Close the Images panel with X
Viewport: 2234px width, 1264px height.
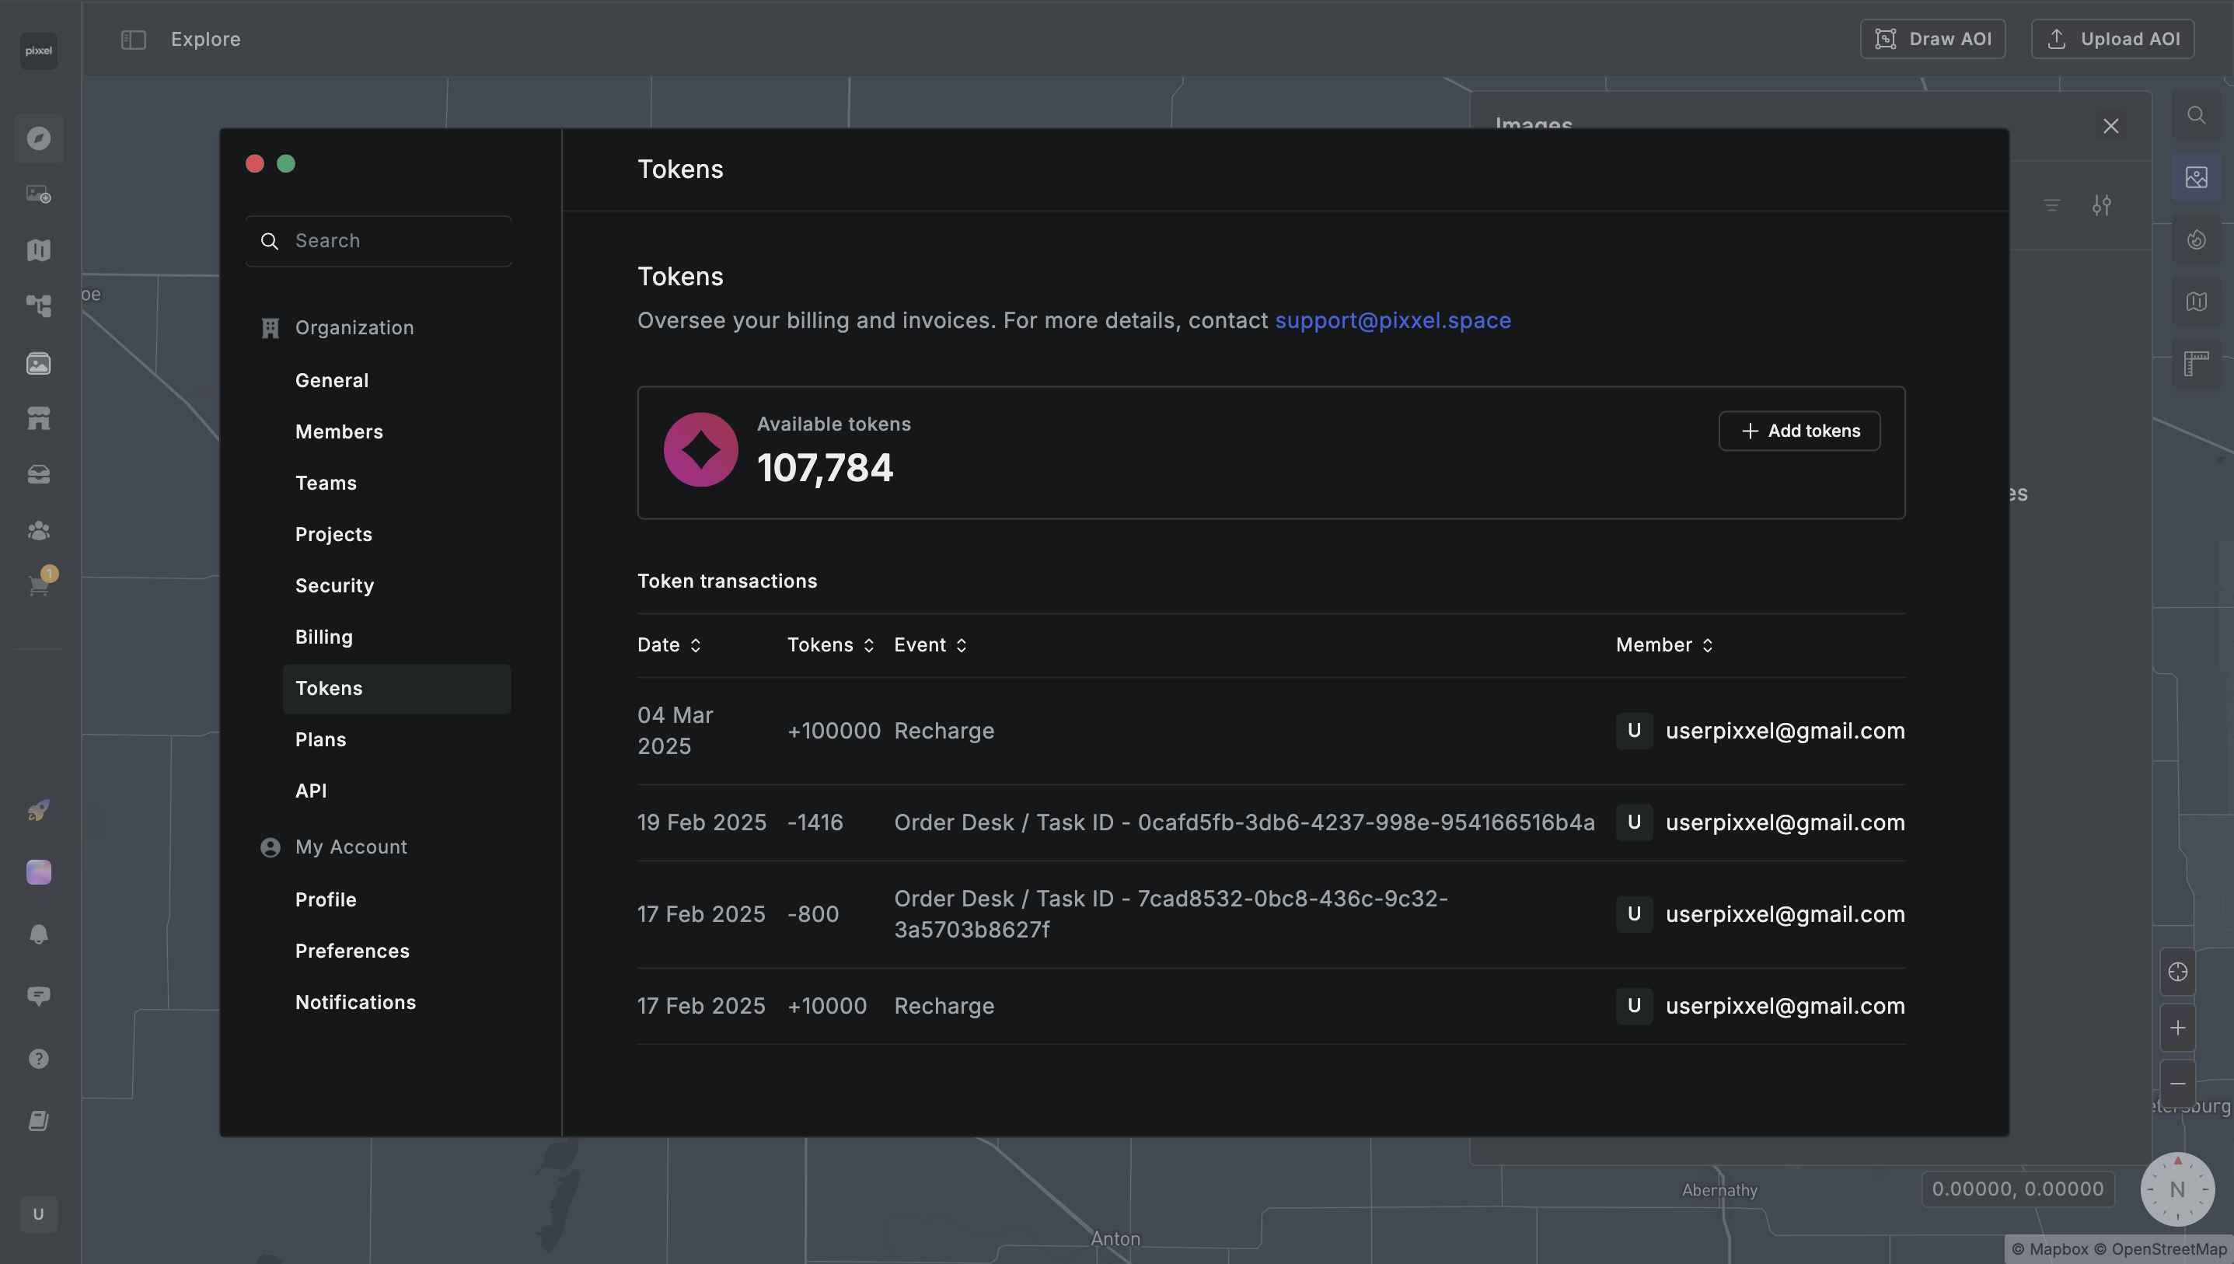(x=2110, y=126)
